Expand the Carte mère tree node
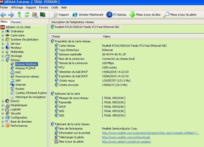The height and width of the screenshot is (147, 204). pyautogui.click(x=3, y=35)
